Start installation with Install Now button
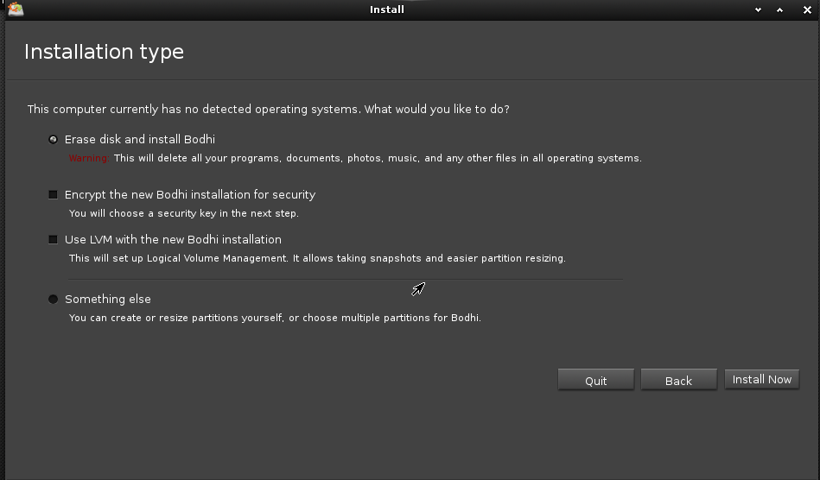The height and width of the screenshot is (480, 820). 761,379
